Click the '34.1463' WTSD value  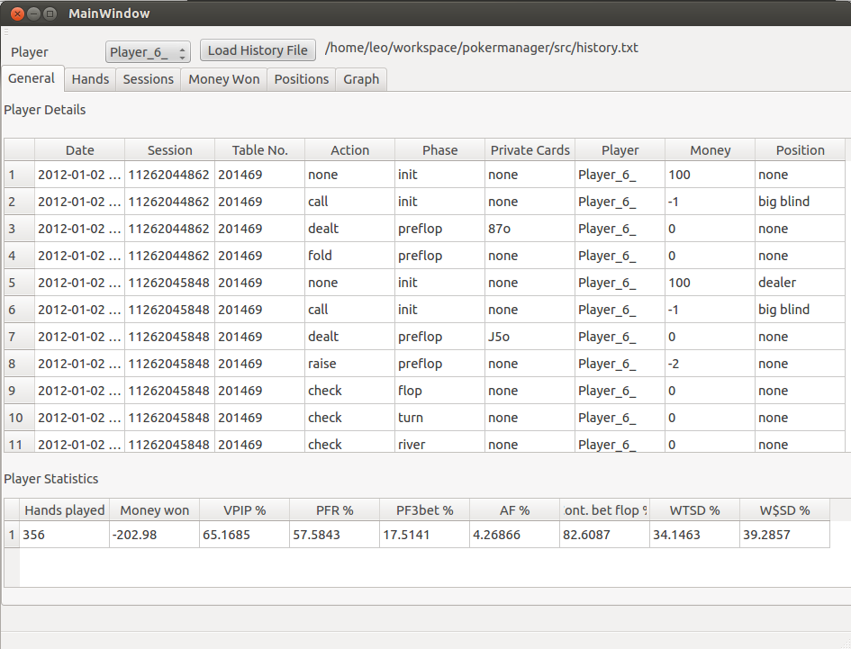695,535
